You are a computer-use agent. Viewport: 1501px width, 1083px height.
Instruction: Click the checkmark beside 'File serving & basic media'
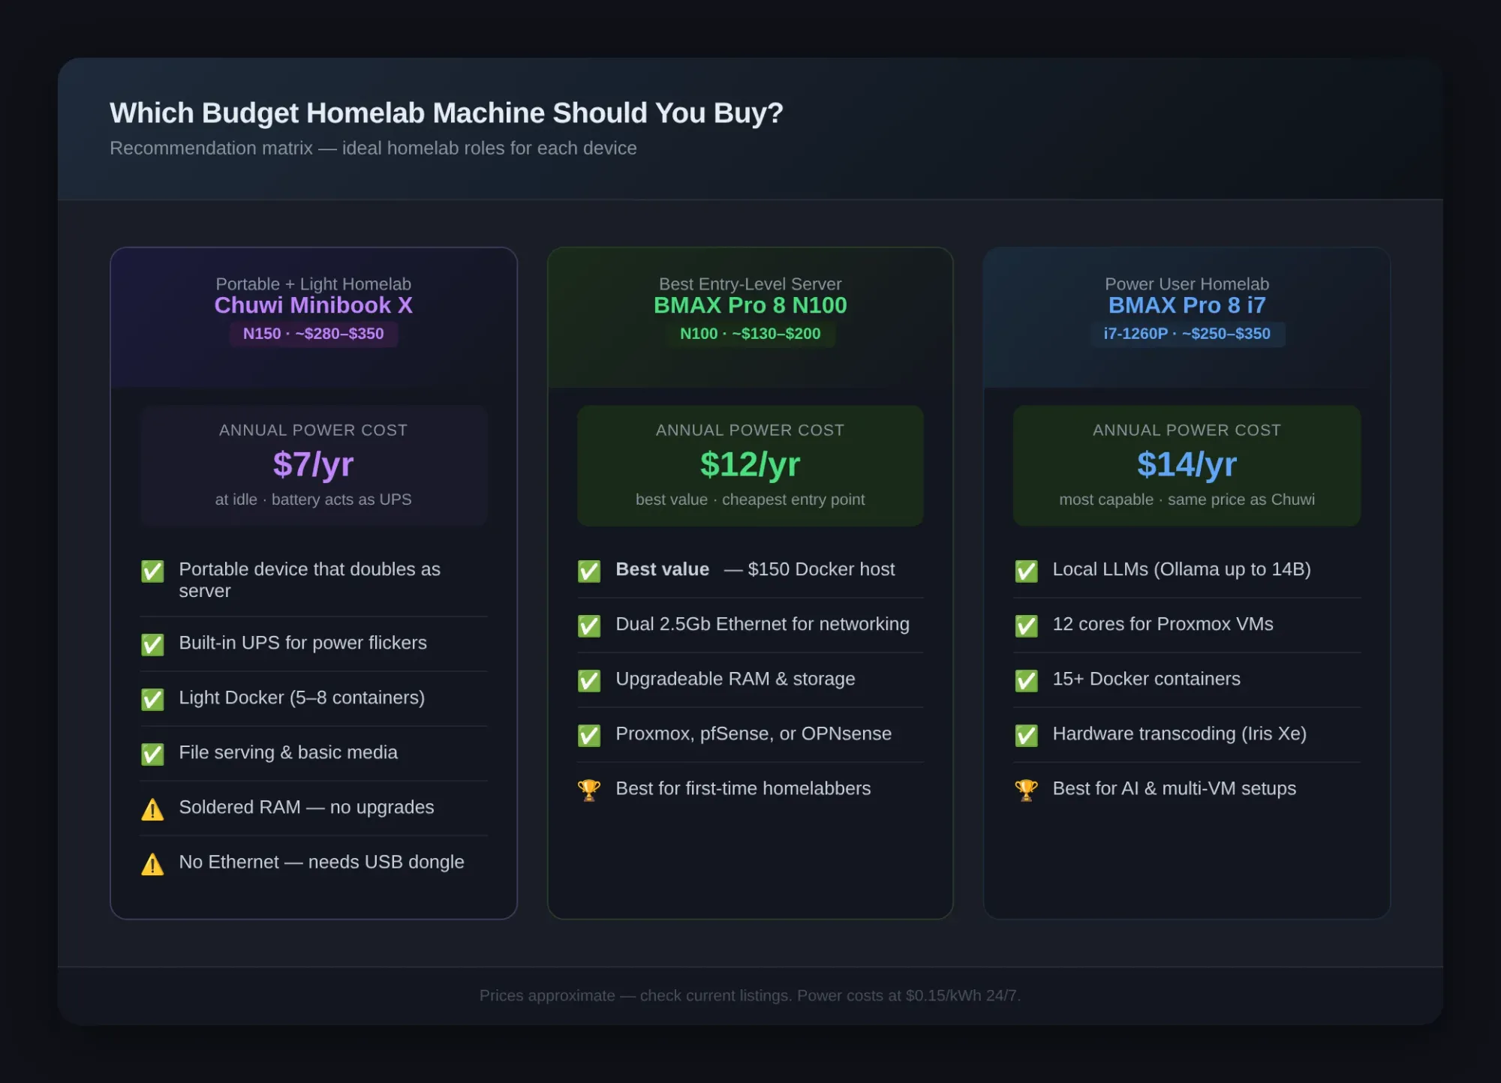coord(152,754)
